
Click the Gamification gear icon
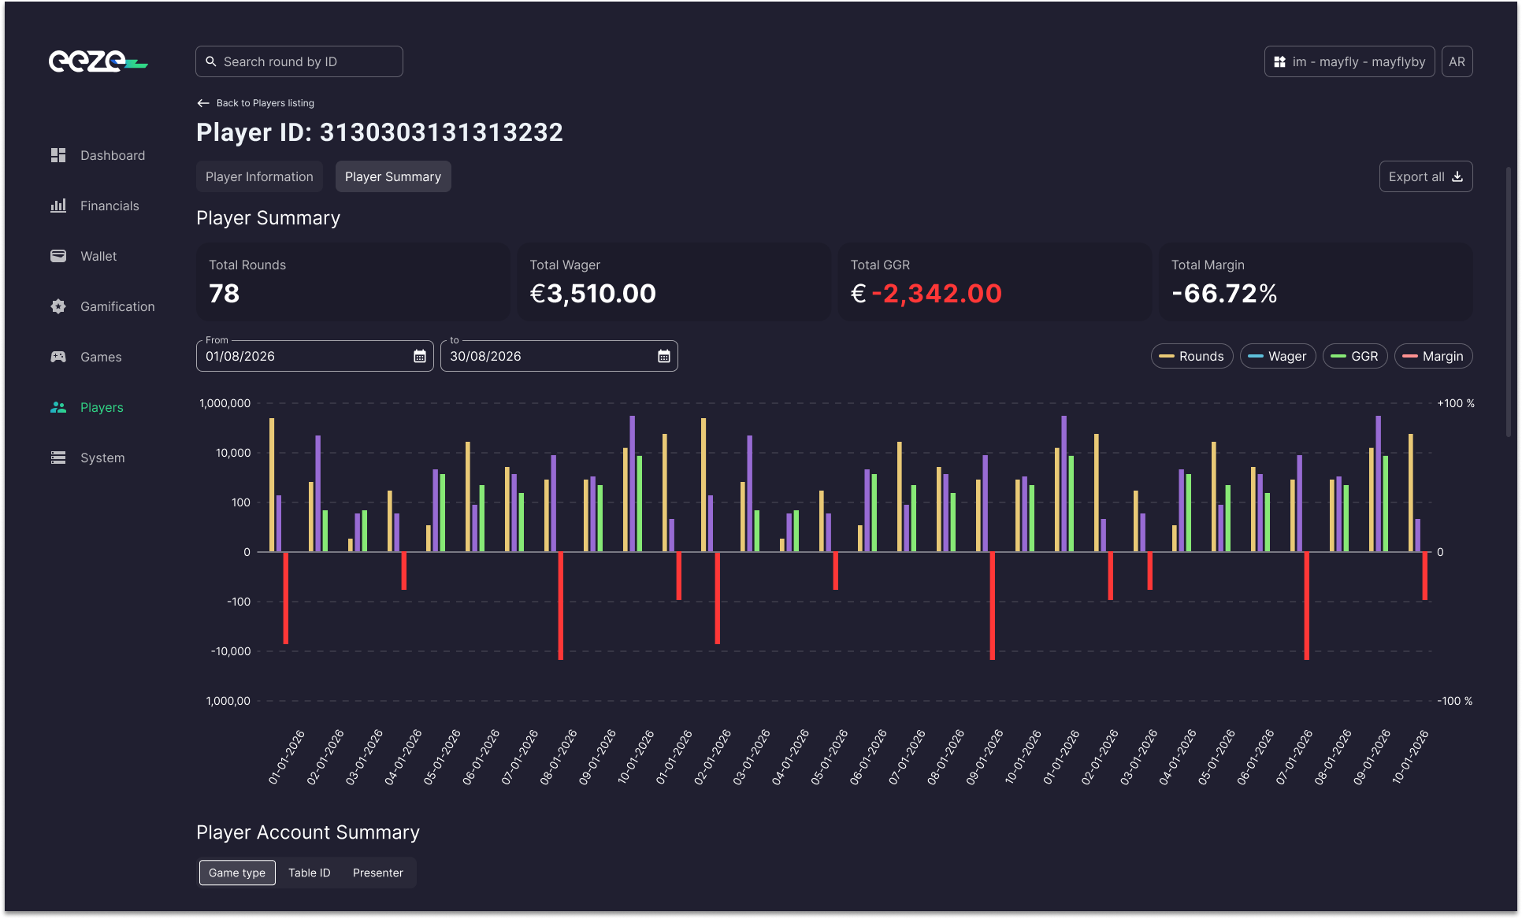pos(58,306)
